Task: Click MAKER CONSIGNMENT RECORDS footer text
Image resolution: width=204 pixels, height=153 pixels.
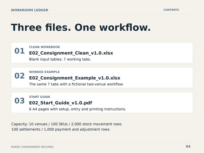Action: pos(32,147)
